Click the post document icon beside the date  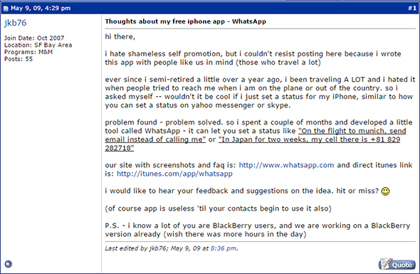pos(6,9)
